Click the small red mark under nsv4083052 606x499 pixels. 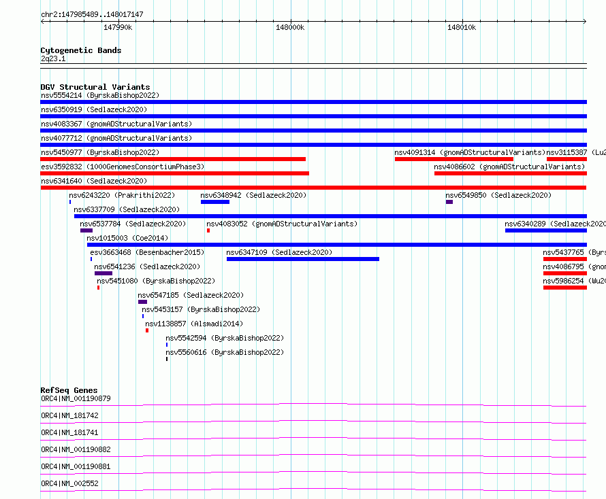pos(208,230)
